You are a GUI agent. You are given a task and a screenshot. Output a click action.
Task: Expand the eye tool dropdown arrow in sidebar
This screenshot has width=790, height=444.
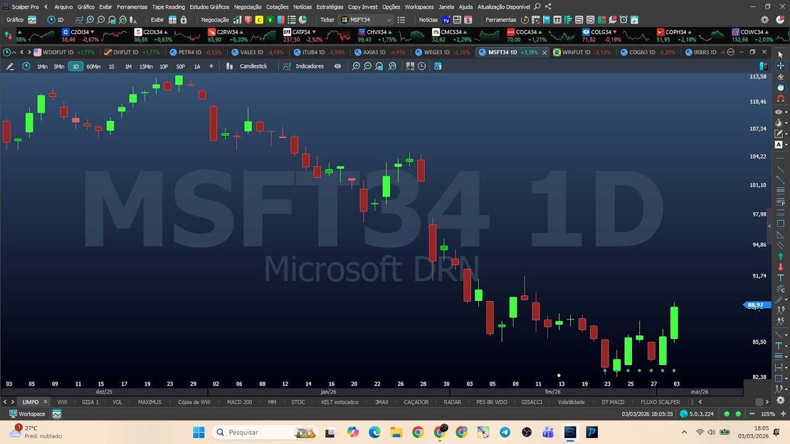pyautogui.click(x=786, y=112)
